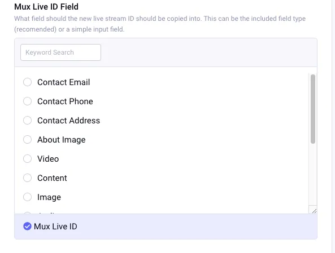
Task: Click the Content label text
Action: (x=52, y=178)
